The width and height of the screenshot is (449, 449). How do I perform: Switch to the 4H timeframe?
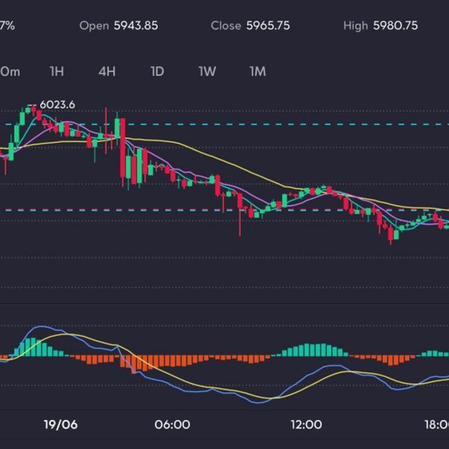[107, 71]
